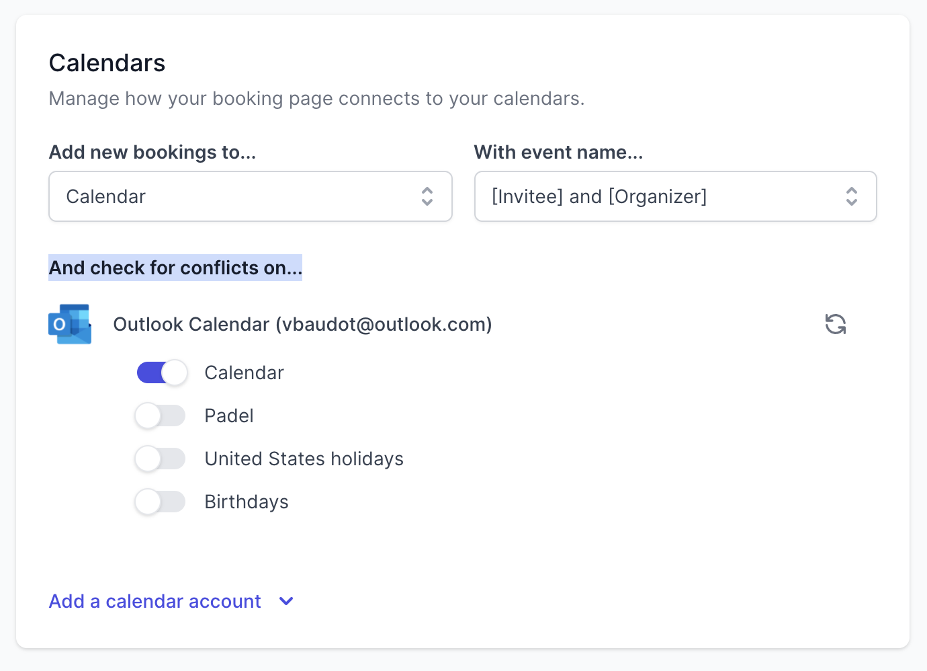Click up-down arrows in event name select

852,196
